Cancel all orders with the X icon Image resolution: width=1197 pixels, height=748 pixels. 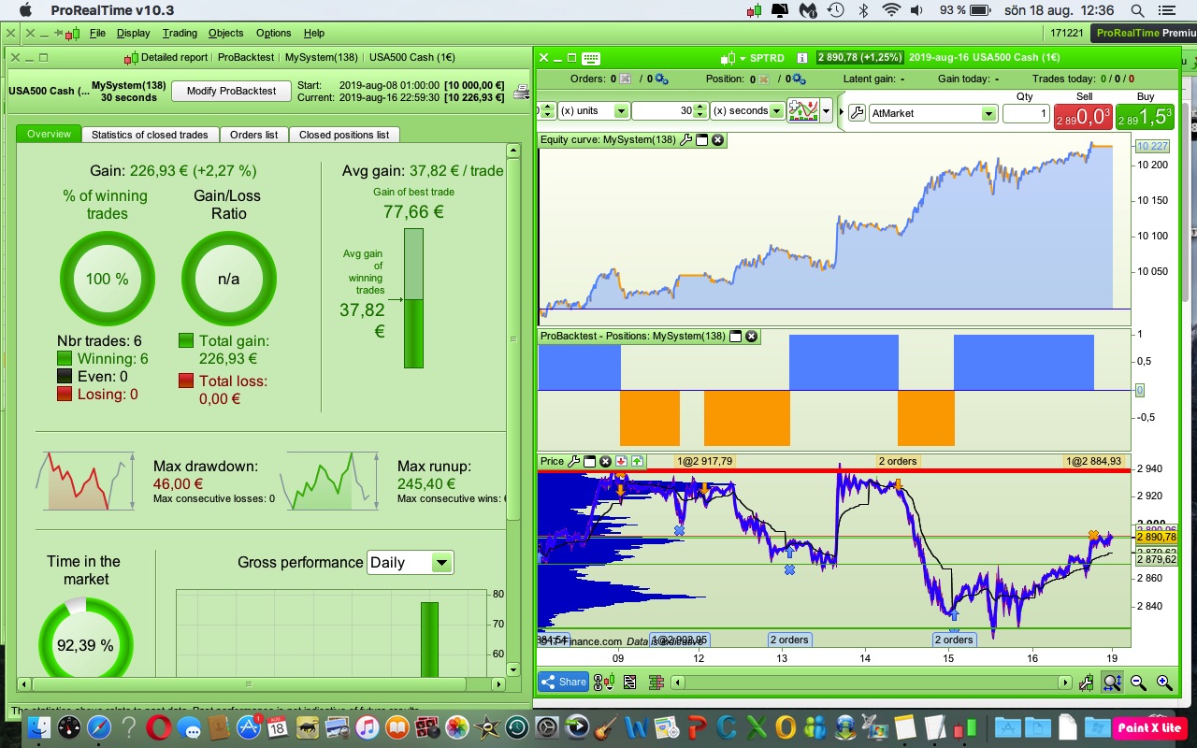pyautogui.click(x=625, y=79)
